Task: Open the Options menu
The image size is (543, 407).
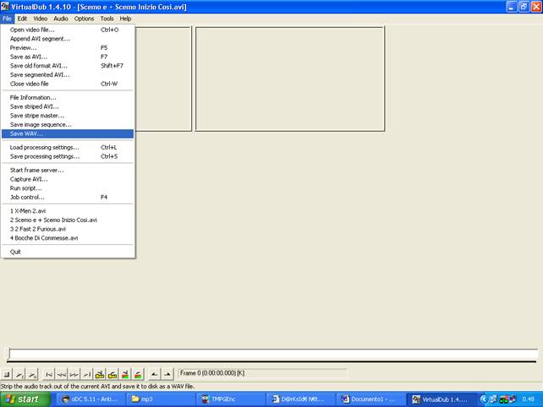Action: click(84, 19)
